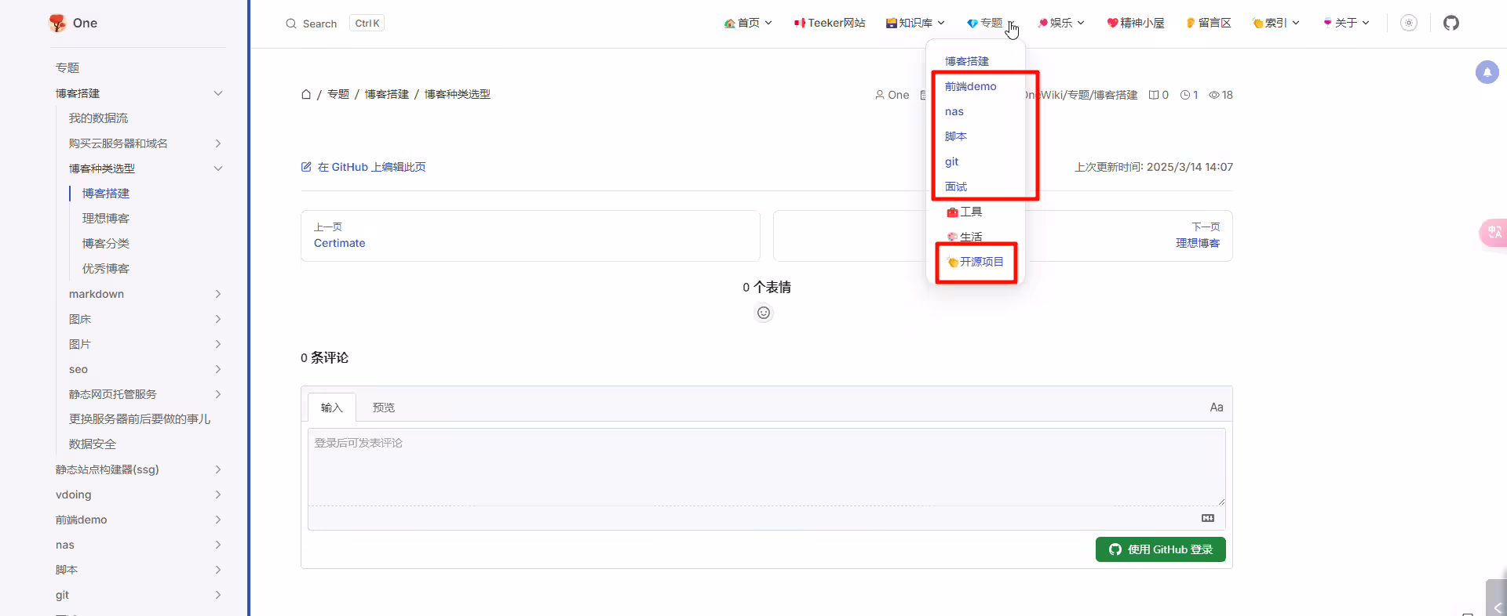The height and width of the screenshot is (616, 1507).
Task: Open the GitHub repository icon in navbar
Action: click(x=1451, y=23)
